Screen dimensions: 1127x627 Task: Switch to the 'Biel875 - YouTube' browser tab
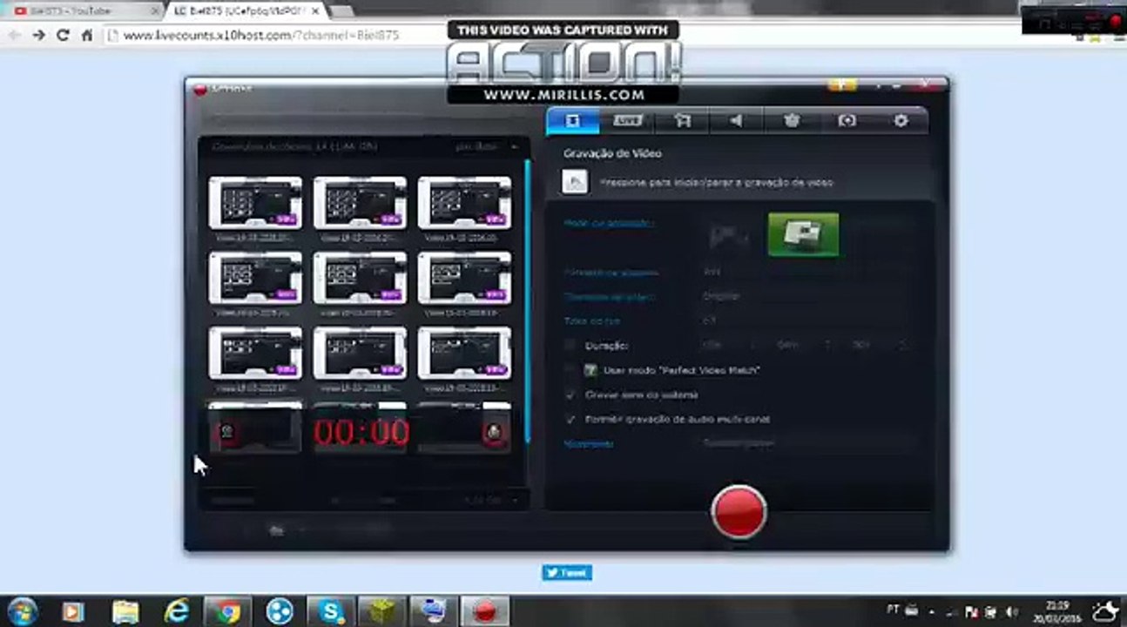(x=84, y=11)
